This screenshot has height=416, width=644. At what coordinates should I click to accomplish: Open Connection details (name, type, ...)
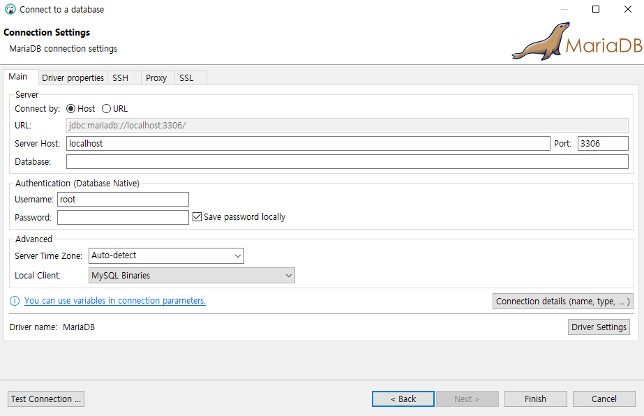(562, 302)
